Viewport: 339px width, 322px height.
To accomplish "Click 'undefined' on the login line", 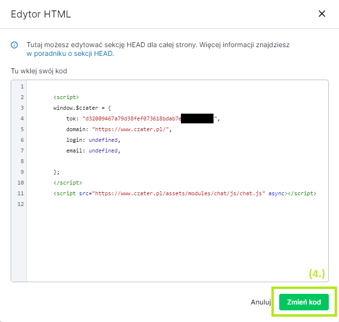I will click(x=103, y=140).
